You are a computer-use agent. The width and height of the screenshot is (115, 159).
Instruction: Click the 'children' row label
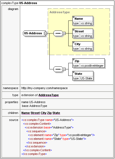point(13,113)
